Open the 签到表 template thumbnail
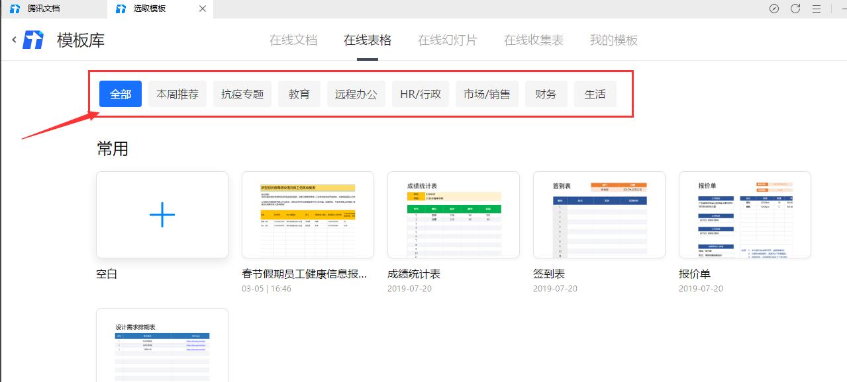The height and width of the screenshot is (382, 847). point(599,214)
